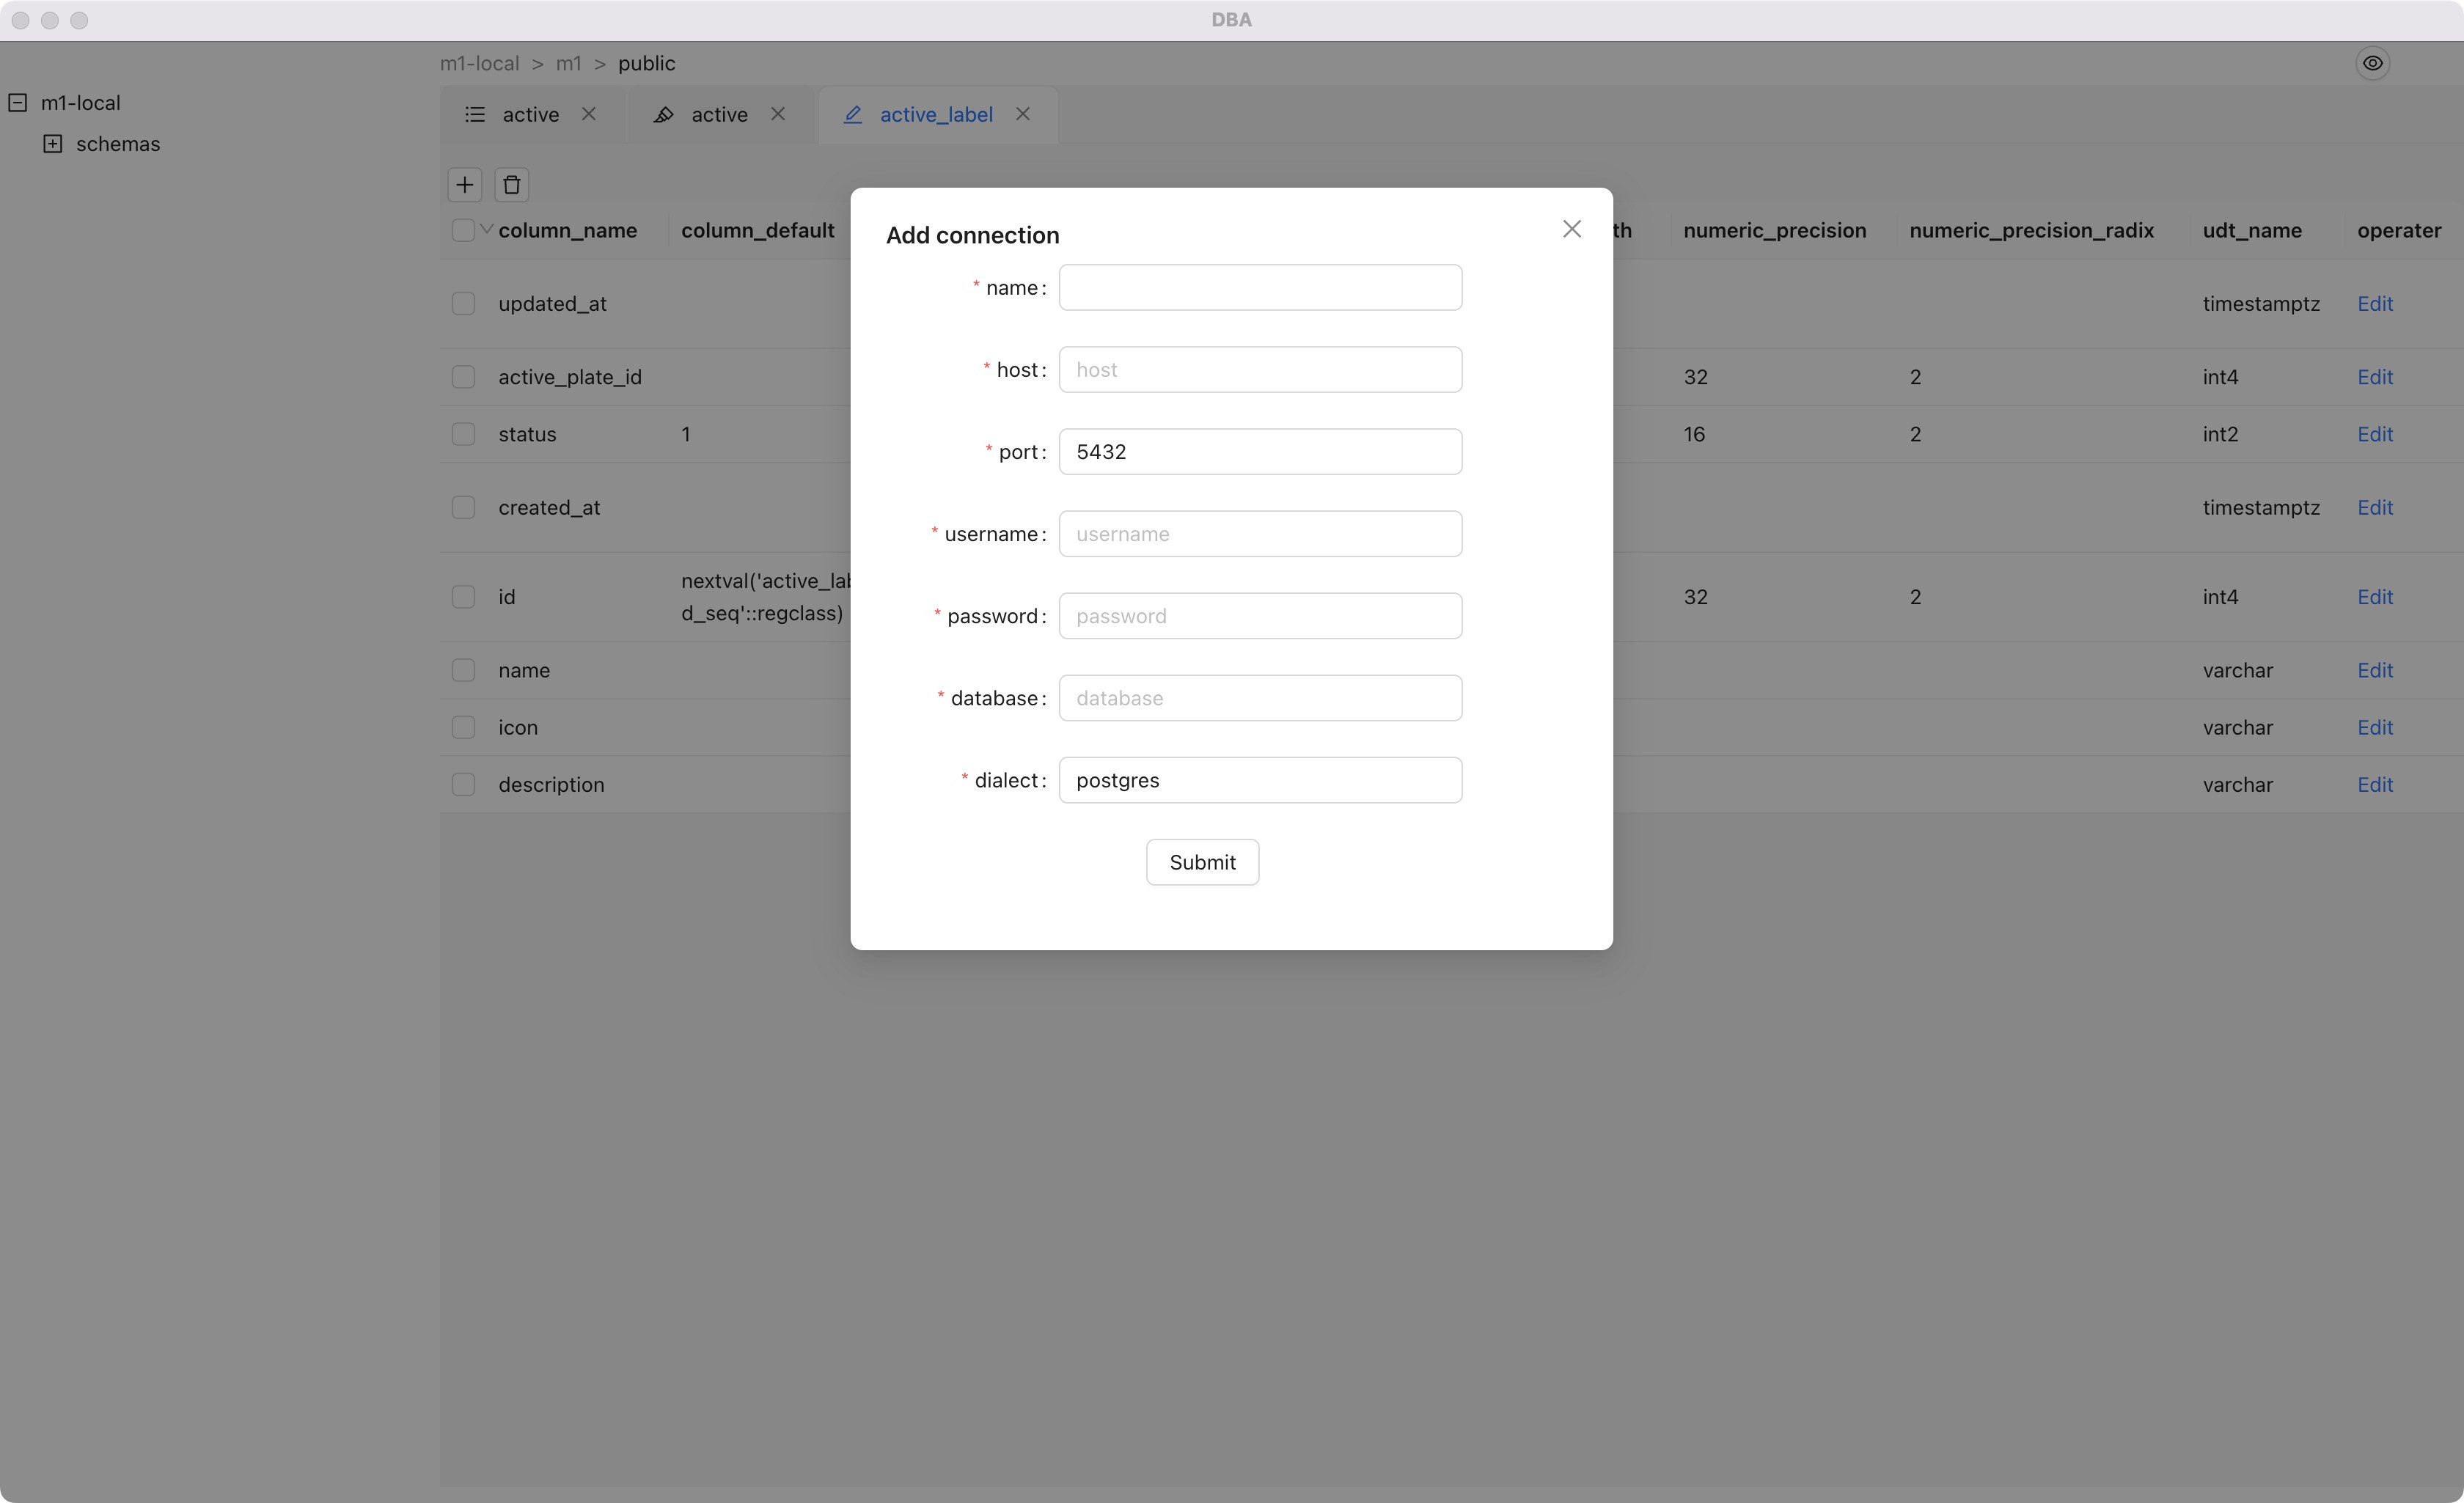Check the updated_at row checkbox
Image resolution: width=2464 pixels, height=1503 pixels.
point(463,303)
